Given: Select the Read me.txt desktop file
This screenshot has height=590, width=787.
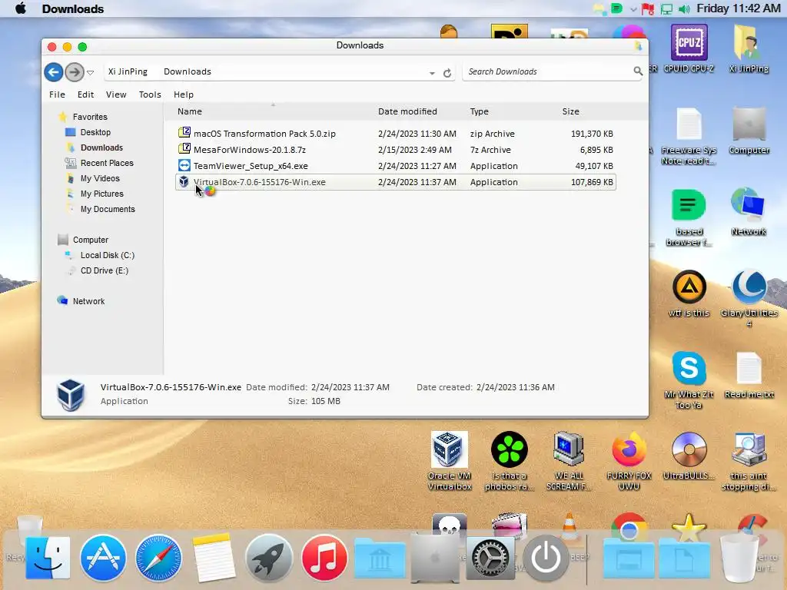Looking at the screenshot, I should coord(749,375).
